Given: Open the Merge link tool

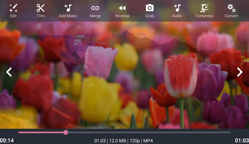Looking at the screenshot, I should coord(95,11).
